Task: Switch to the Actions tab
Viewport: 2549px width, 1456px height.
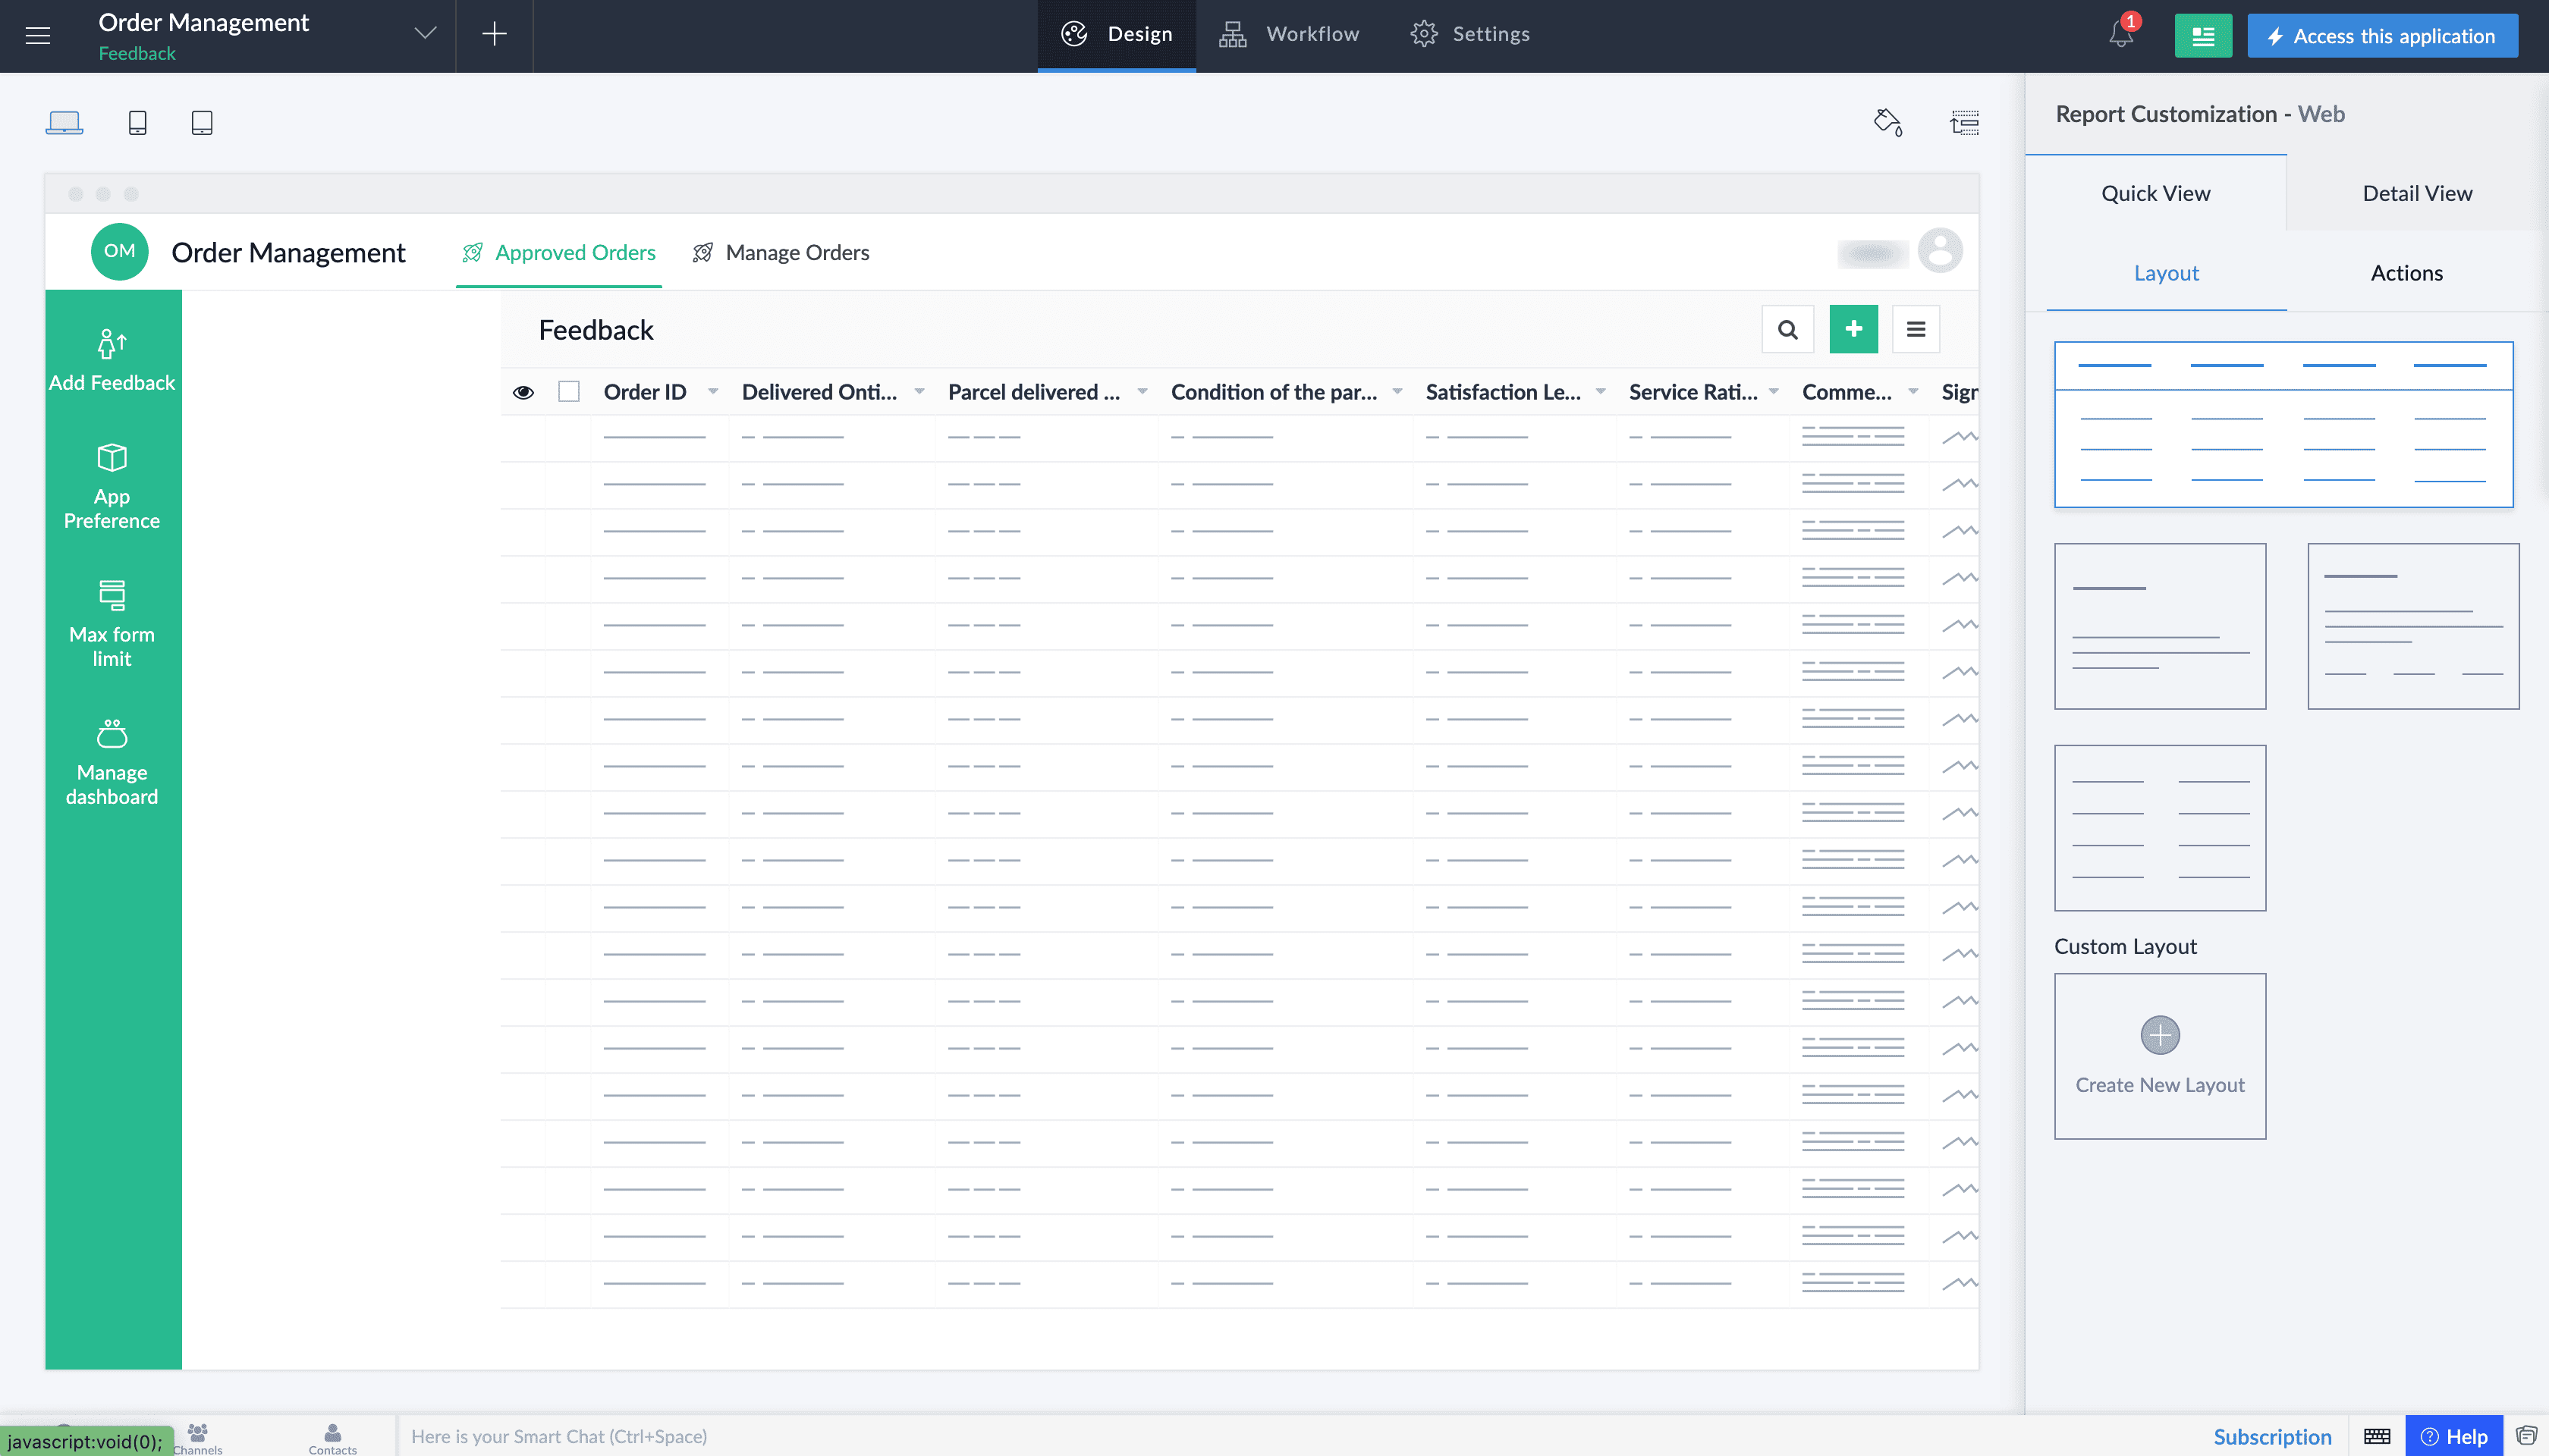Action: click(x=2406, y=273)
